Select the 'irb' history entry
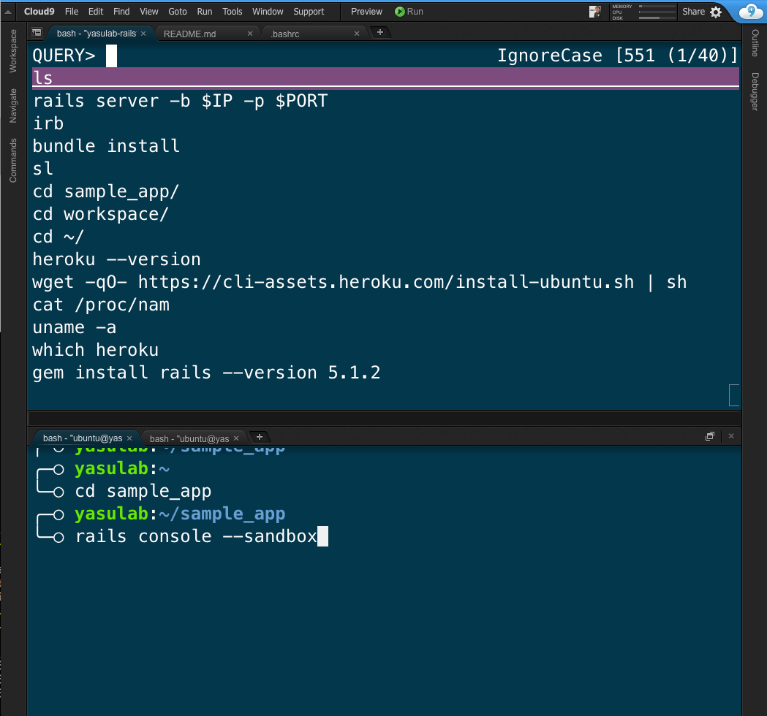Image resolution: width=767 pixels, height=716 pixels. click(x=48, y=123)
